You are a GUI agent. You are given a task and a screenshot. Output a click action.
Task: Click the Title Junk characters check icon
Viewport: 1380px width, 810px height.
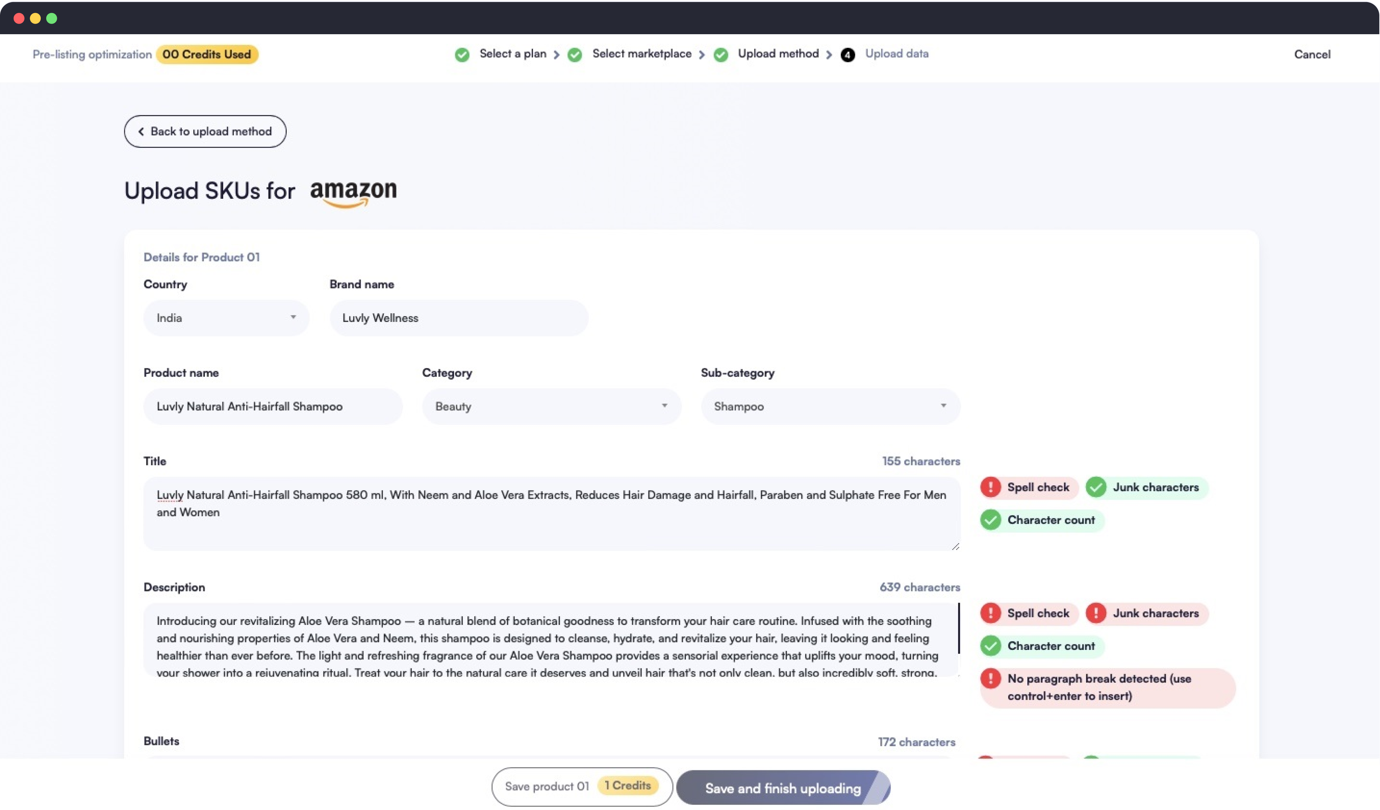point(1096,487)
